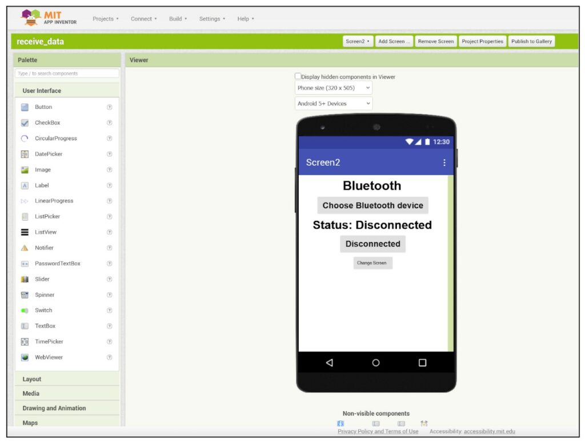This screenshot has height=441, width=585.
Task: Select the Switch component in palette
Action: tap(43, 310)
